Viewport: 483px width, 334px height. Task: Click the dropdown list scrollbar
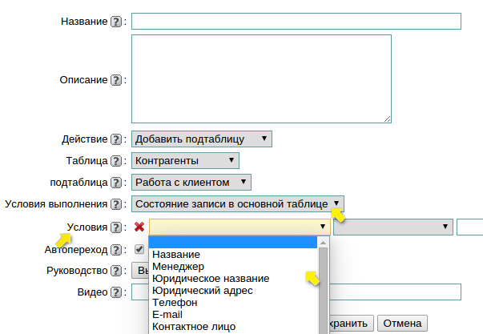(x=323, y=288)
